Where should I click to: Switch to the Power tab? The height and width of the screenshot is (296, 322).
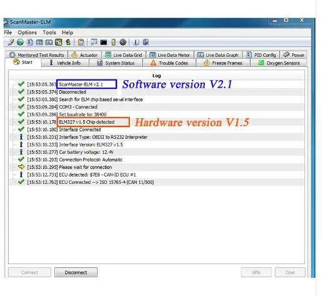pyautogui.click(x=293, y=55)
